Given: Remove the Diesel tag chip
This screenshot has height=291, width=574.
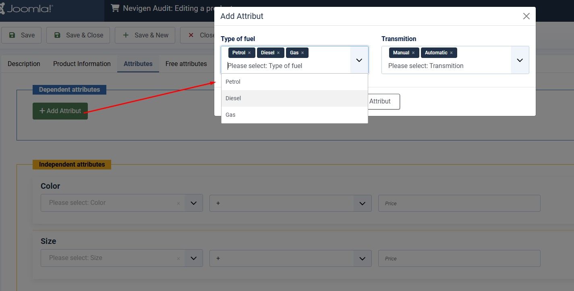Looking at the screenshot, I should point(278,53).
